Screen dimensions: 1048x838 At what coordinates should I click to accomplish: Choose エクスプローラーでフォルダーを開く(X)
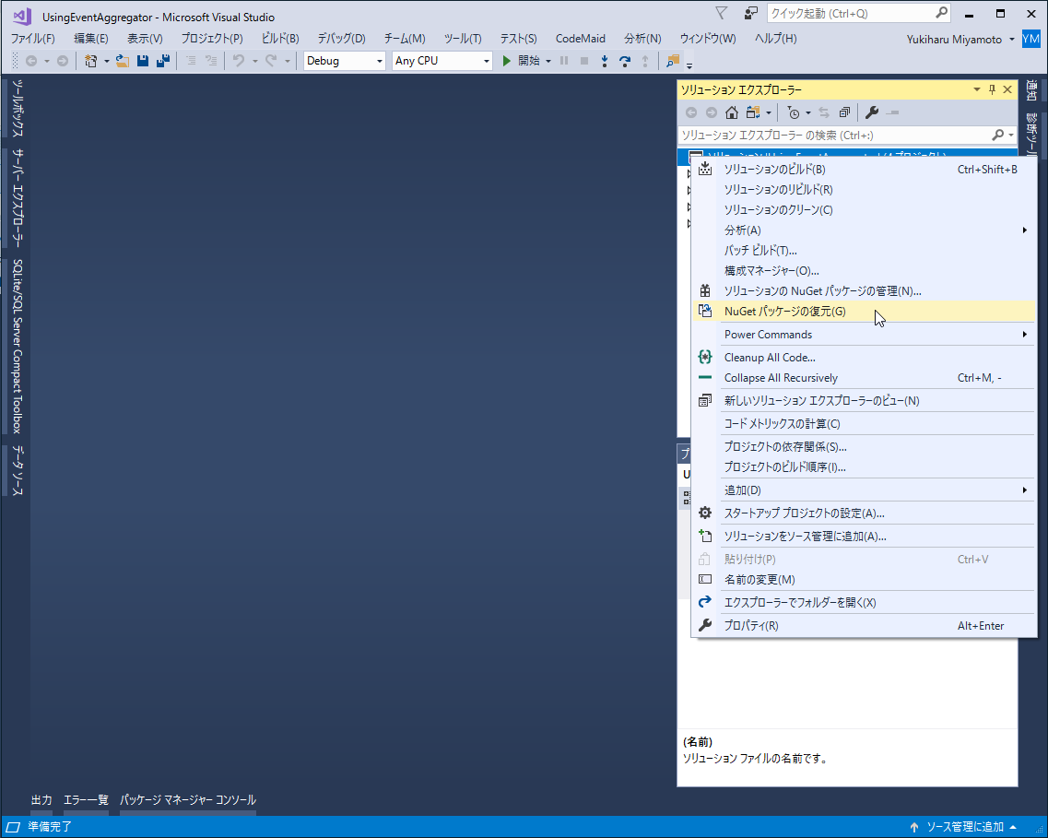864,603
